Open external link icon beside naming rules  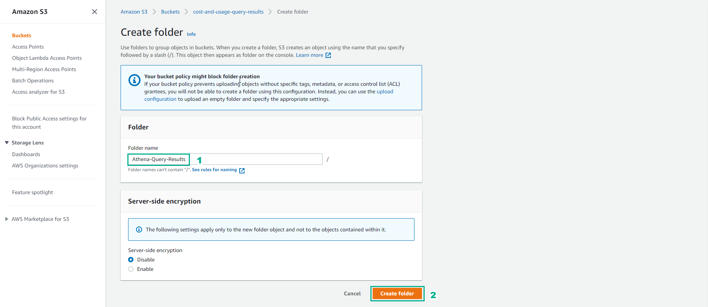[242, 170]
